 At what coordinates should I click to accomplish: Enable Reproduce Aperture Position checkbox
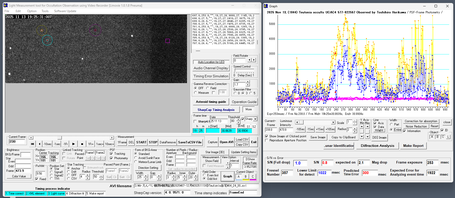(267, 140)
